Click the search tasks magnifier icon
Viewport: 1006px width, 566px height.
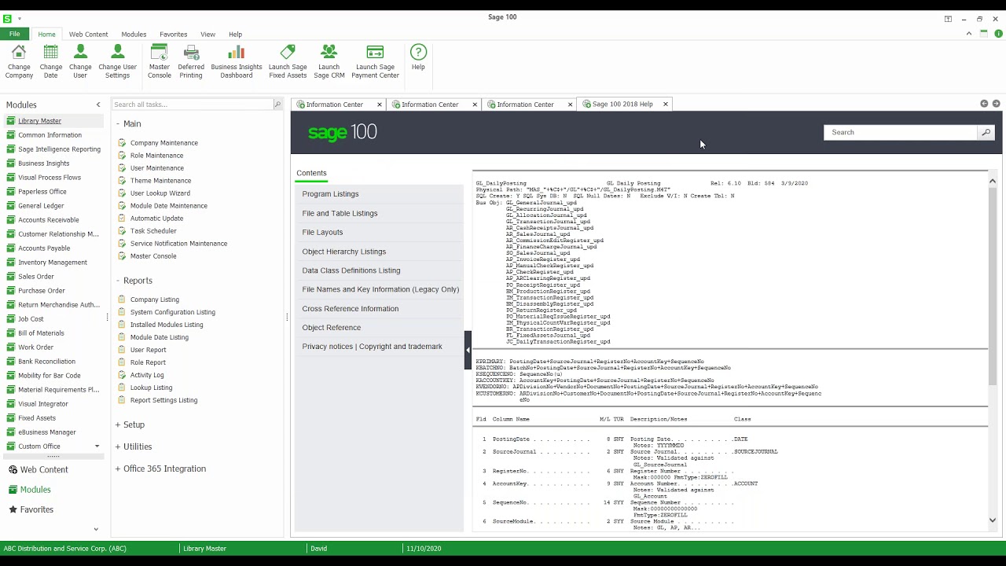point(277,105)
